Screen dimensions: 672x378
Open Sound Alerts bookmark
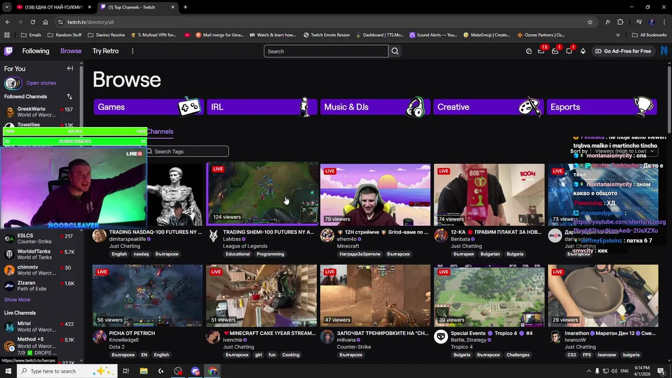tap(433, 35)
